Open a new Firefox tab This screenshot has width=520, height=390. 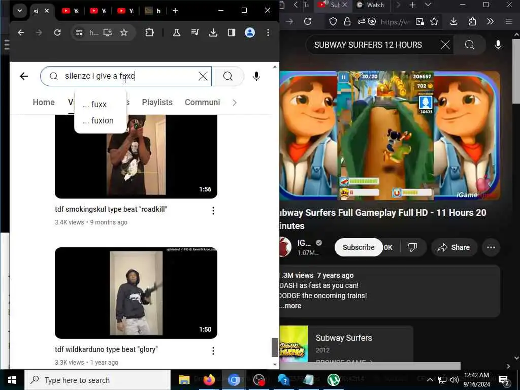click(412, 5)
